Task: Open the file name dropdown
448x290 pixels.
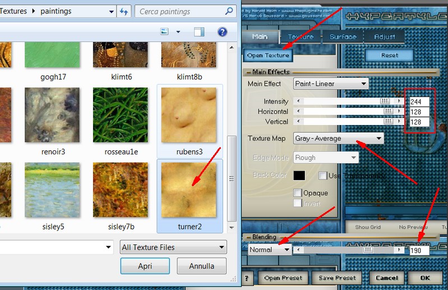Action: (108, 247)
